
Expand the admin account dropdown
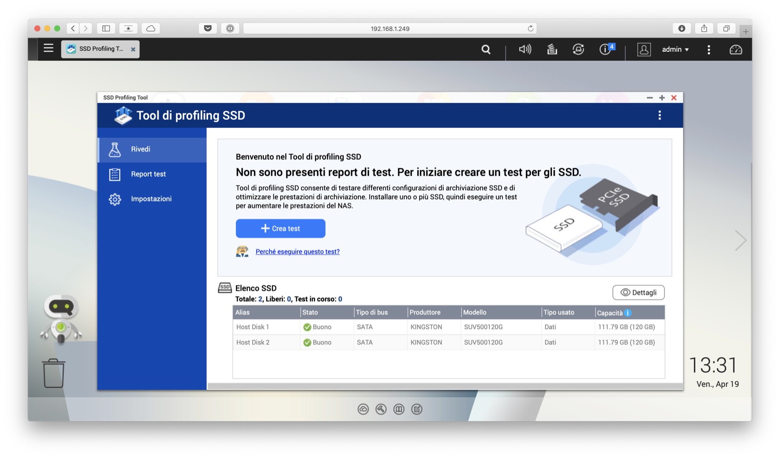(675, 49)
